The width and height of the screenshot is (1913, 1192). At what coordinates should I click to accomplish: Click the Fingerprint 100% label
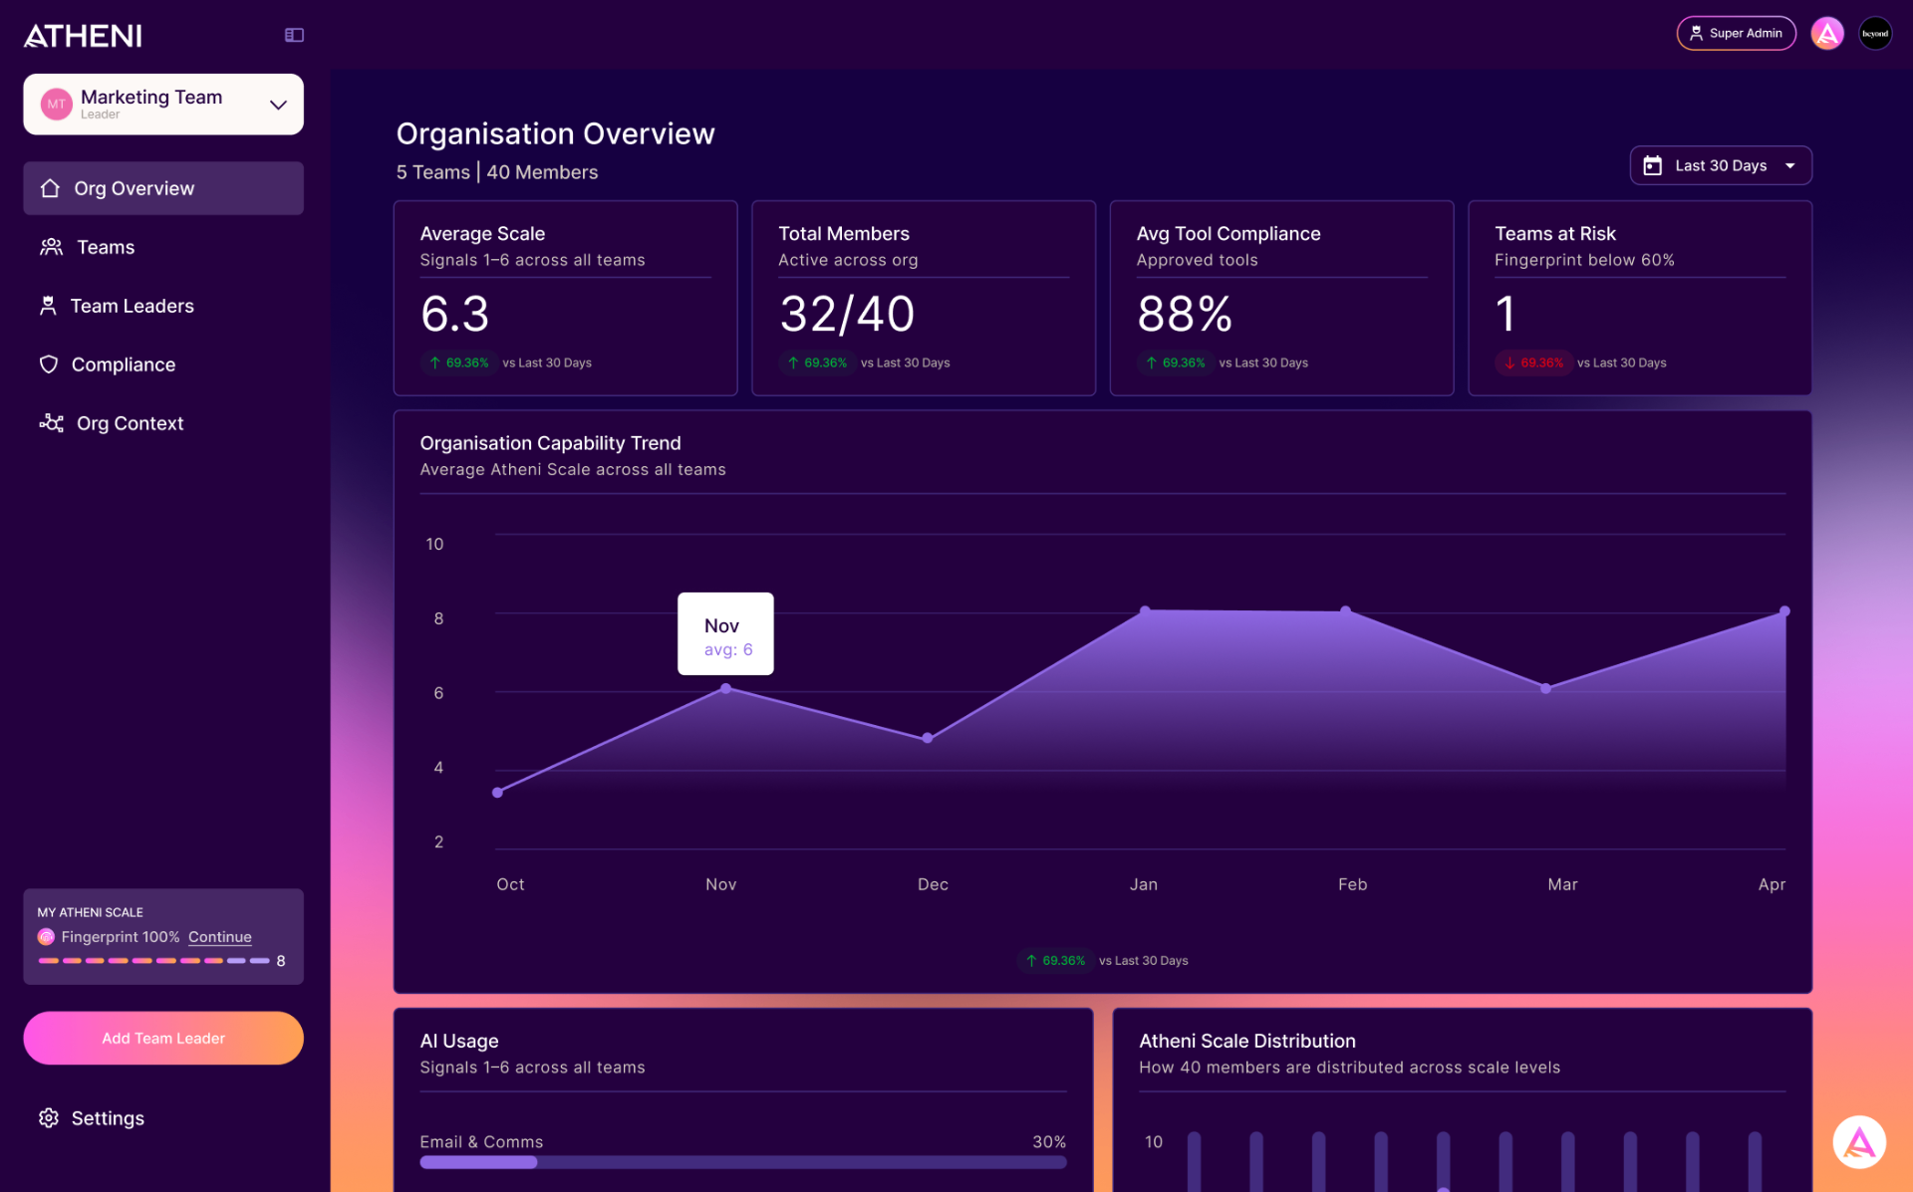[121, 937]
